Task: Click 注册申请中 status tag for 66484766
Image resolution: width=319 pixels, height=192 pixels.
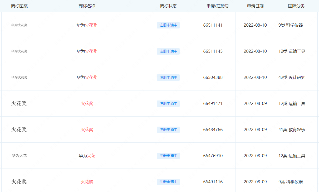Action: click(x=168, y=129)
